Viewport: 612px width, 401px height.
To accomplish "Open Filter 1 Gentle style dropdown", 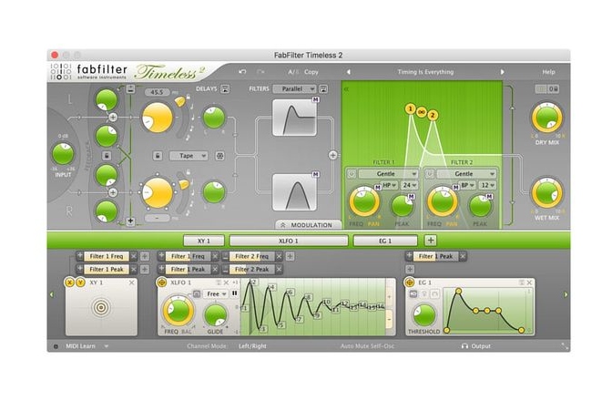I will [388, 174].
